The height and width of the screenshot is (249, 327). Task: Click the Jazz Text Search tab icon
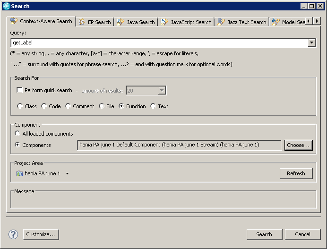(221, 22)
